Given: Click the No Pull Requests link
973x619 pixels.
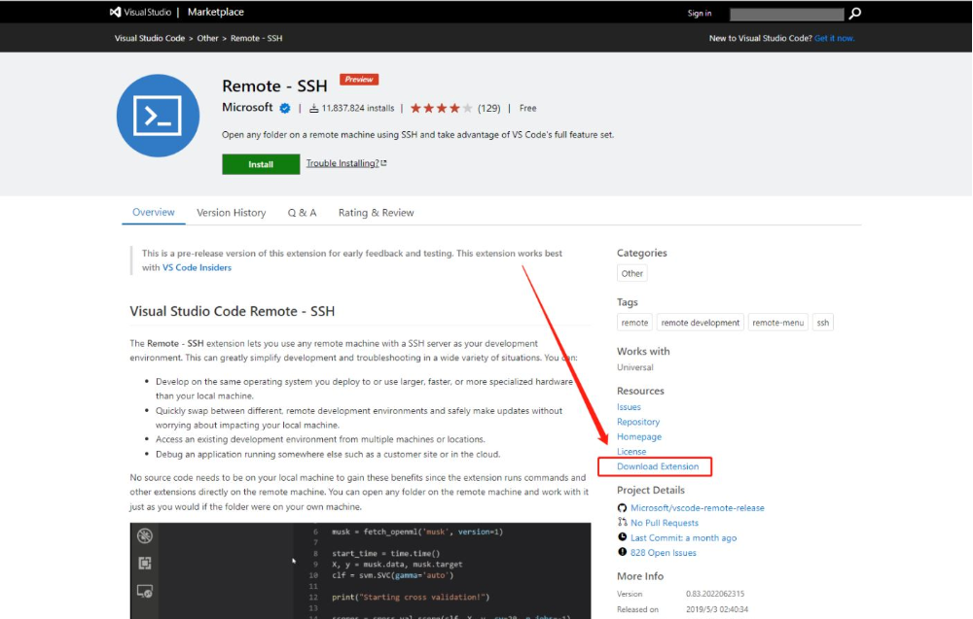Looking at the screenshot, I should click(665, 523).
